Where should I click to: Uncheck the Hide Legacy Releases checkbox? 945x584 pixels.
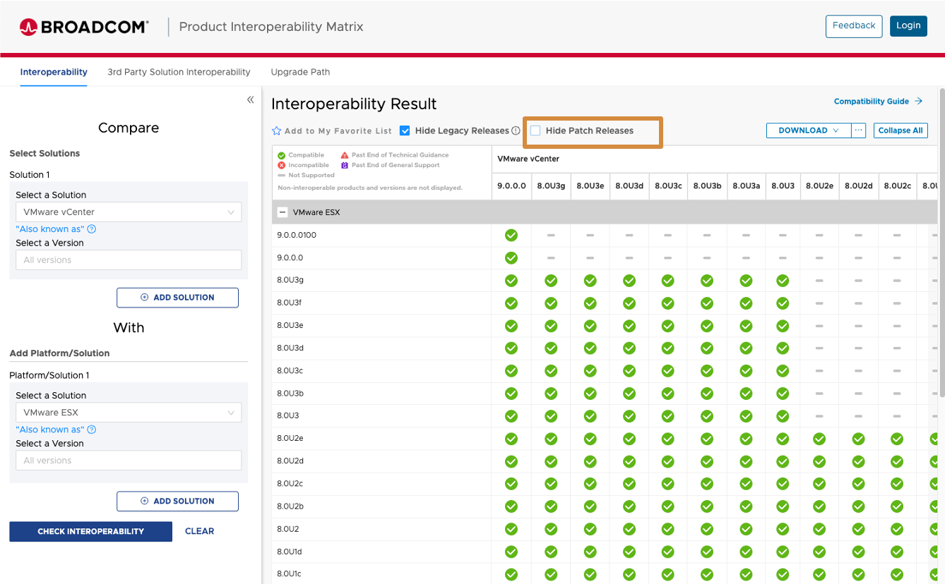tap(405, 130)
